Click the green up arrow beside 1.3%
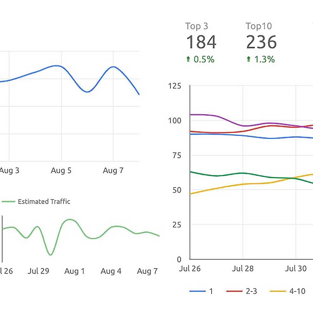The height and width of the screenshot is (313, 313). tap(249, 59)
